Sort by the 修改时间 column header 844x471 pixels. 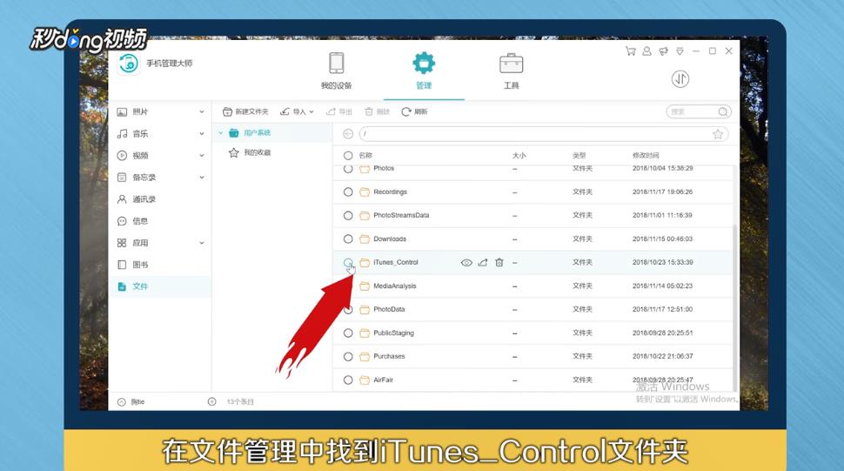pos(646,156)
